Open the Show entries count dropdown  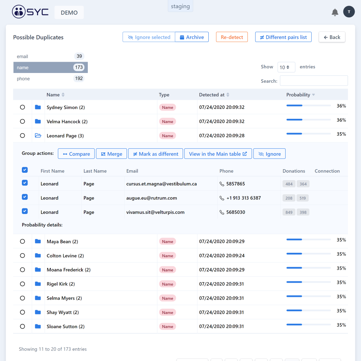(286, 67)
